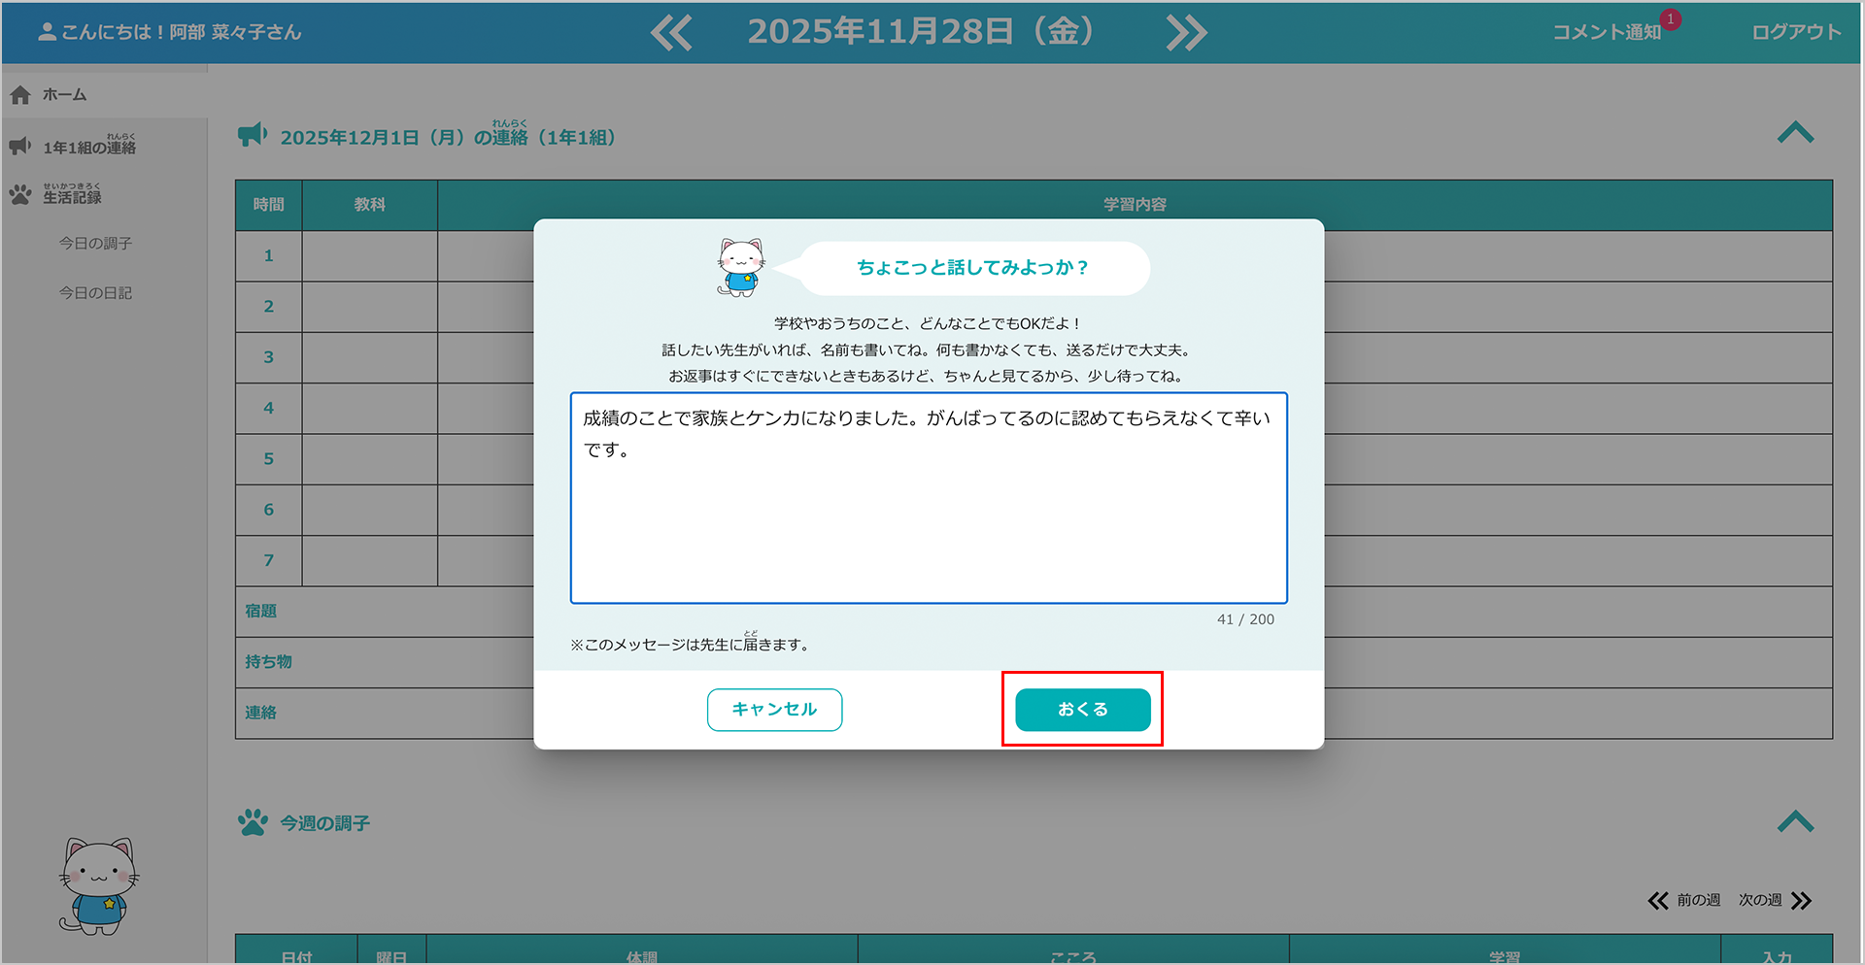Go to next day using double-right arrow
1865x965 pixels.
1186,33
